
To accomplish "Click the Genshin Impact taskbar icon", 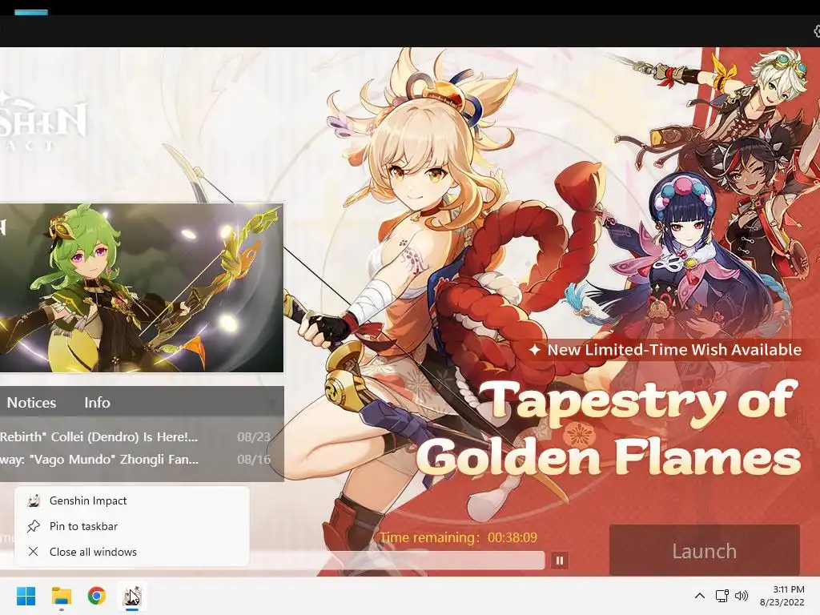I will (x=132, y=596).
